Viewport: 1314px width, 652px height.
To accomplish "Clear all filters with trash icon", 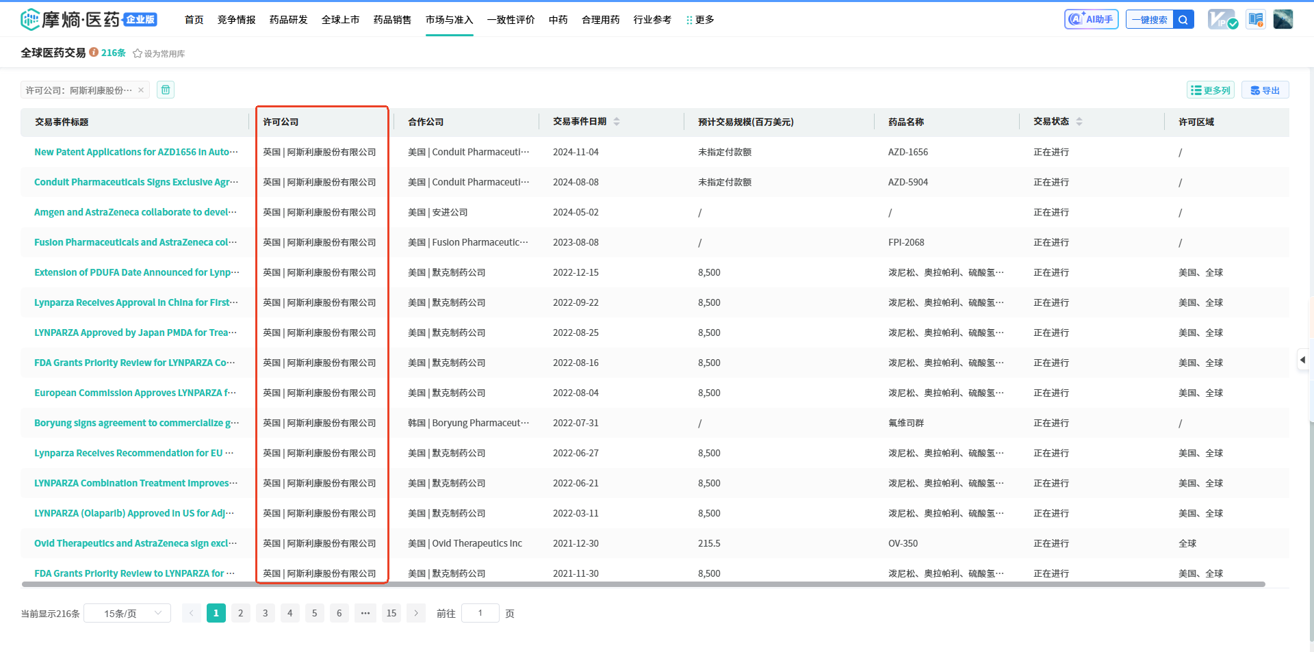I will point(166,90).
